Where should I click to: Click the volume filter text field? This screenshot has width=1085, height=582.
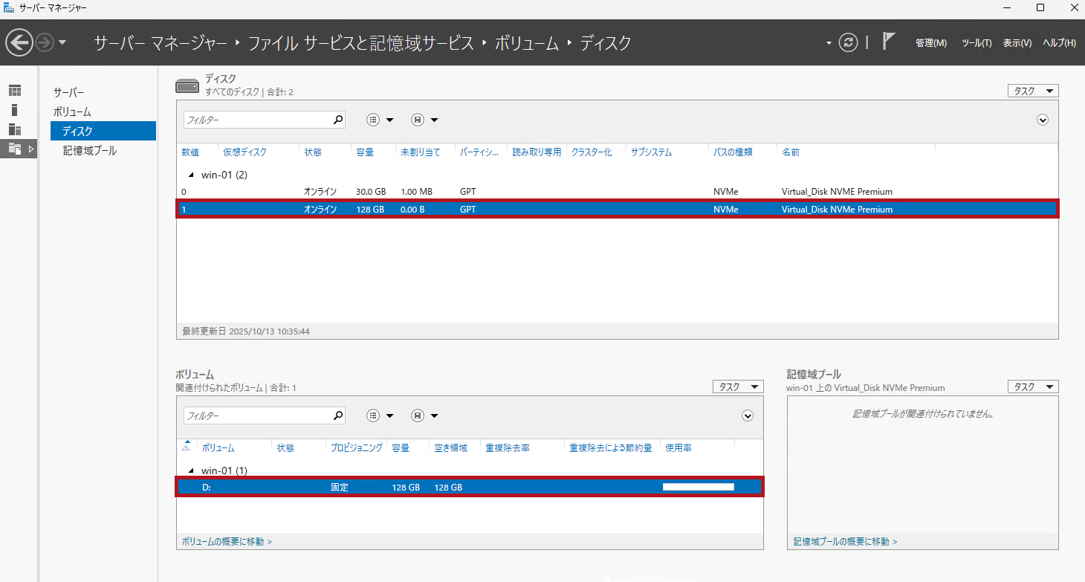click(x=256, y=416)
